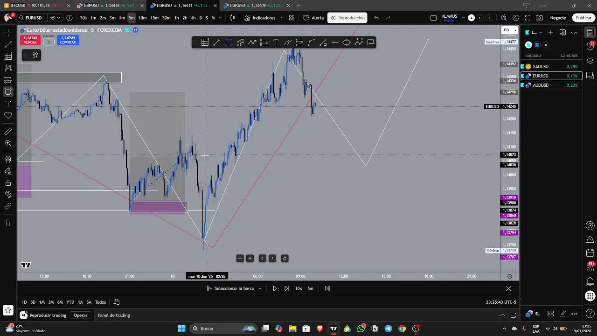The height and width of the screenshot is (336, 597).
Task: Click the horizontal line tool in floating toolbar
Action: tap(335, 42)
